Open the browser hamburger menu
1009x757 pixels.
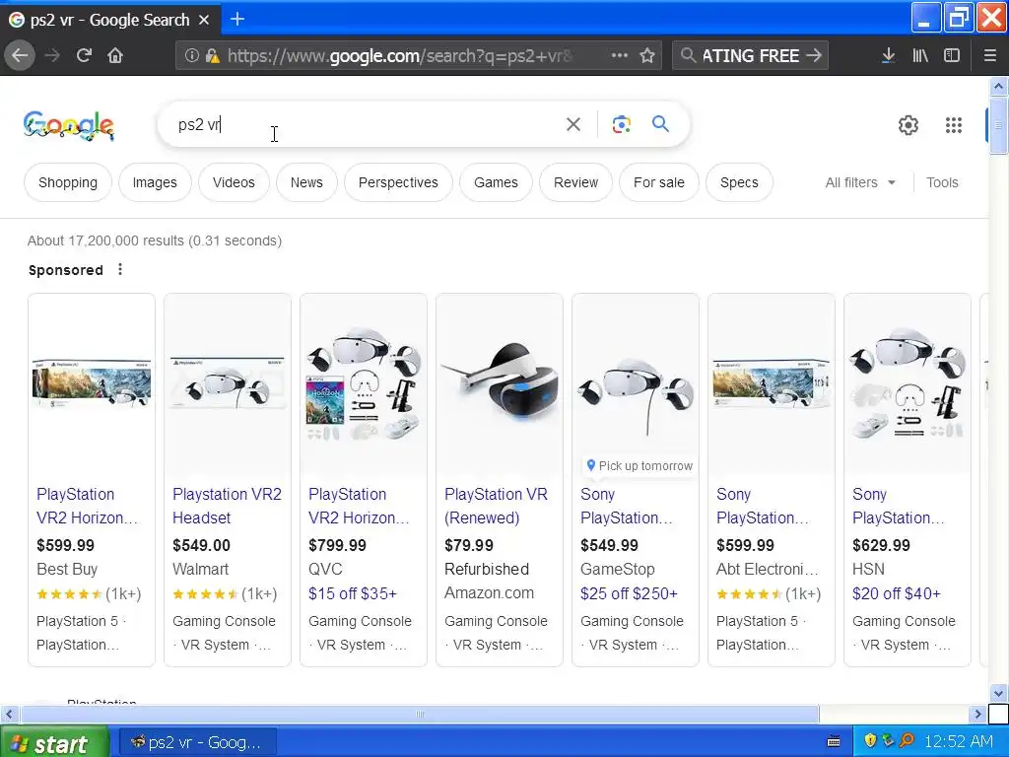click(x=990, y=56)
